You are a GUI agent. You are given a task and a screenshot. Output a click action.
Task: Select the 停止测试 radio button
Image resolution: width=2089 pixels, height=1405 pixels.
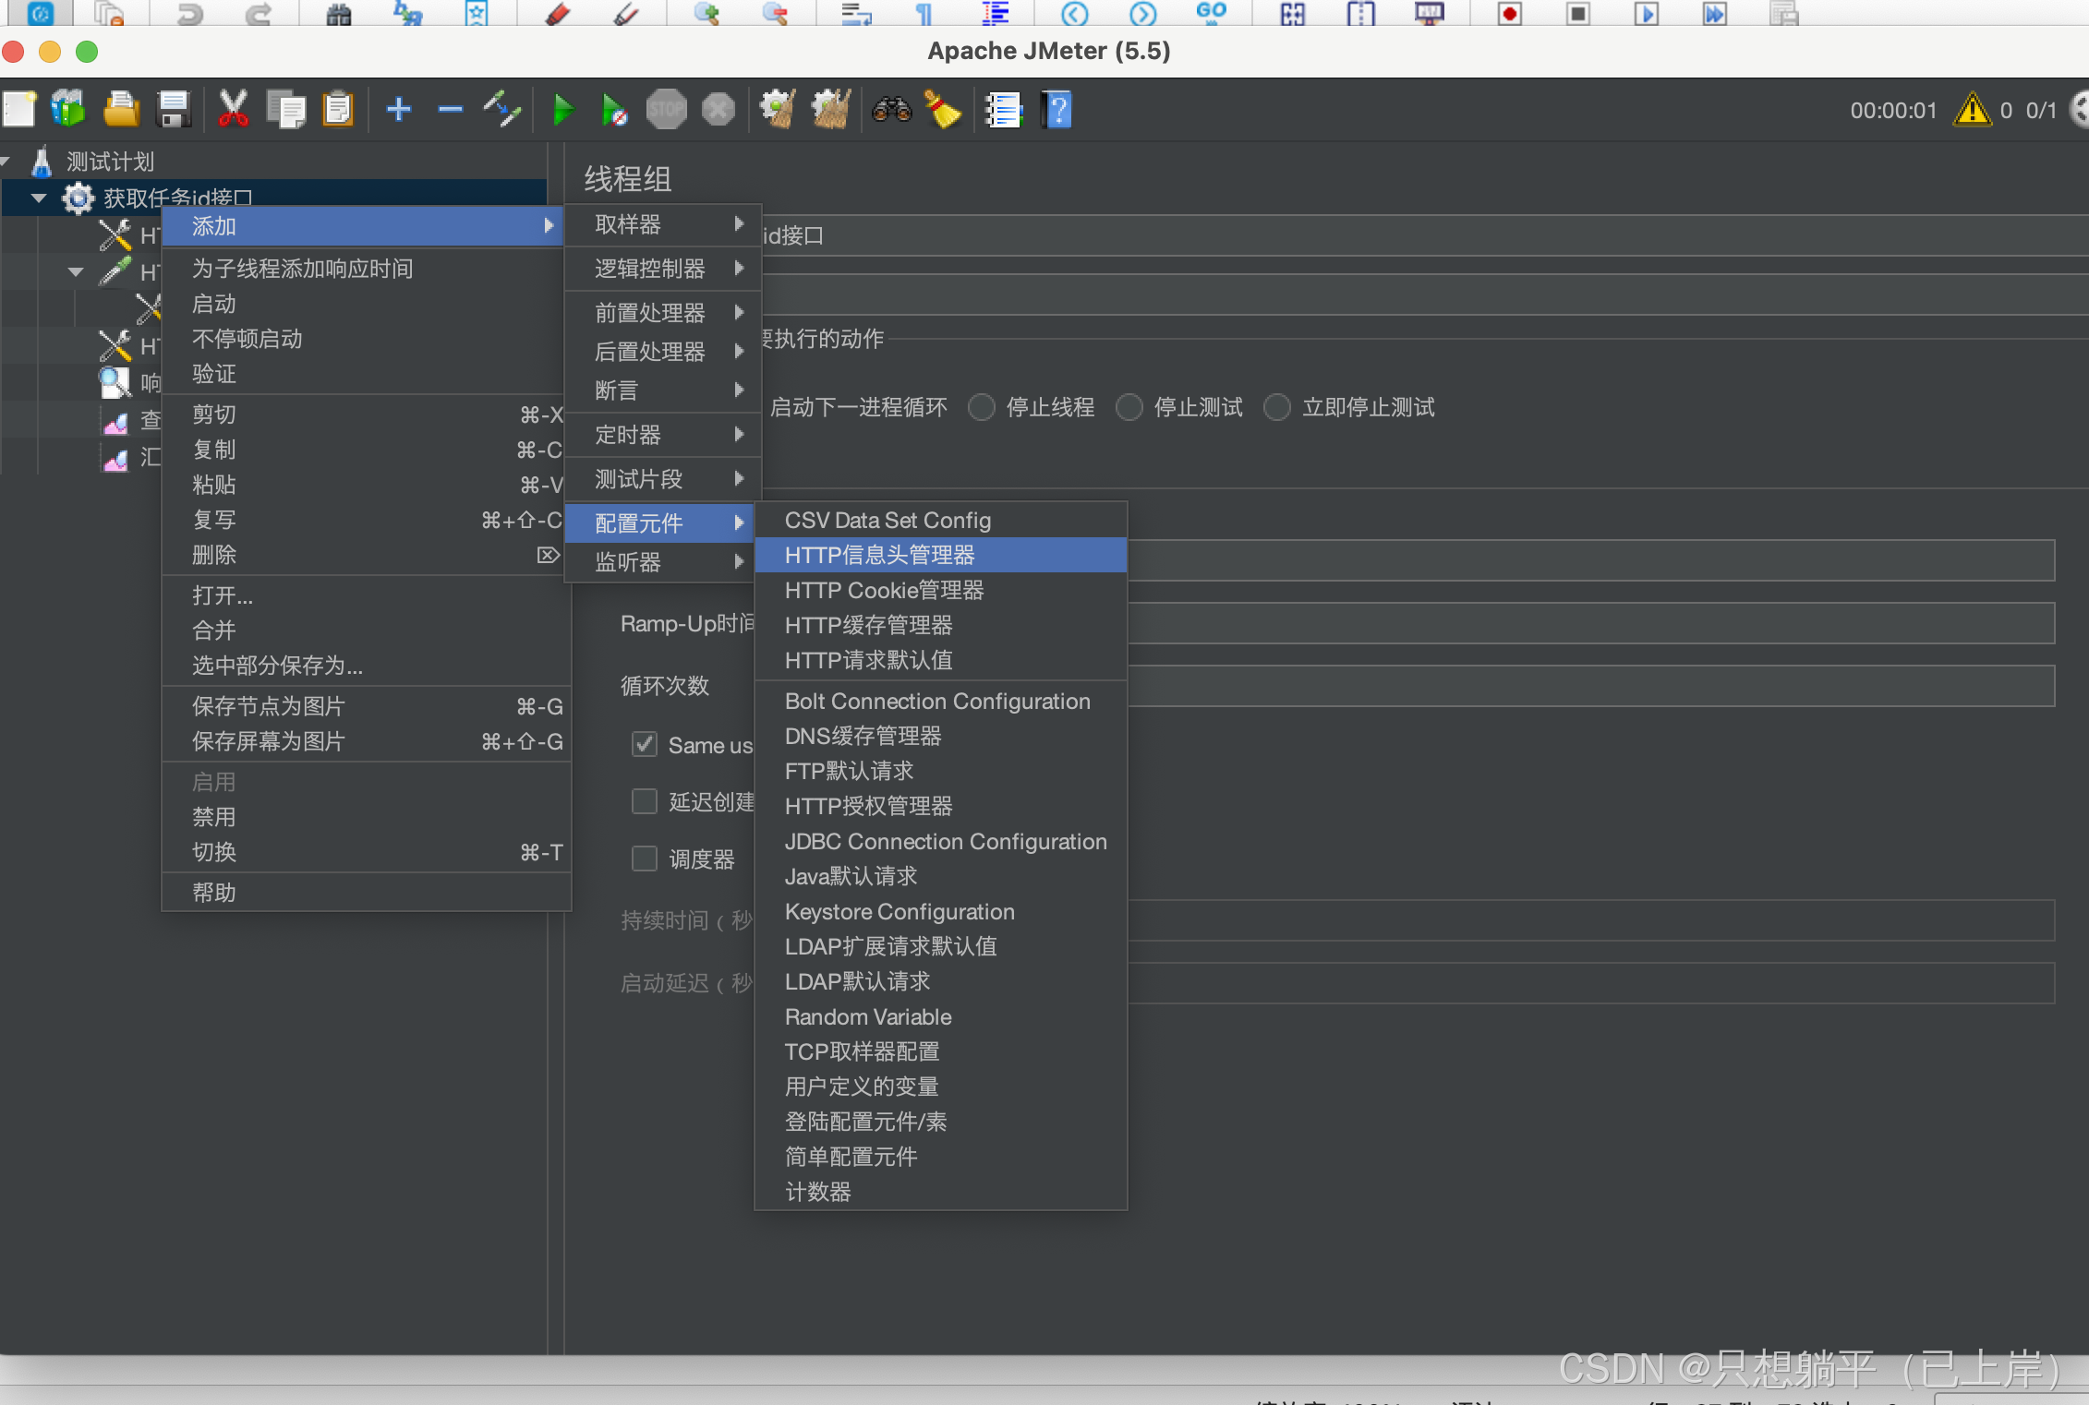tap(1129, 407)
